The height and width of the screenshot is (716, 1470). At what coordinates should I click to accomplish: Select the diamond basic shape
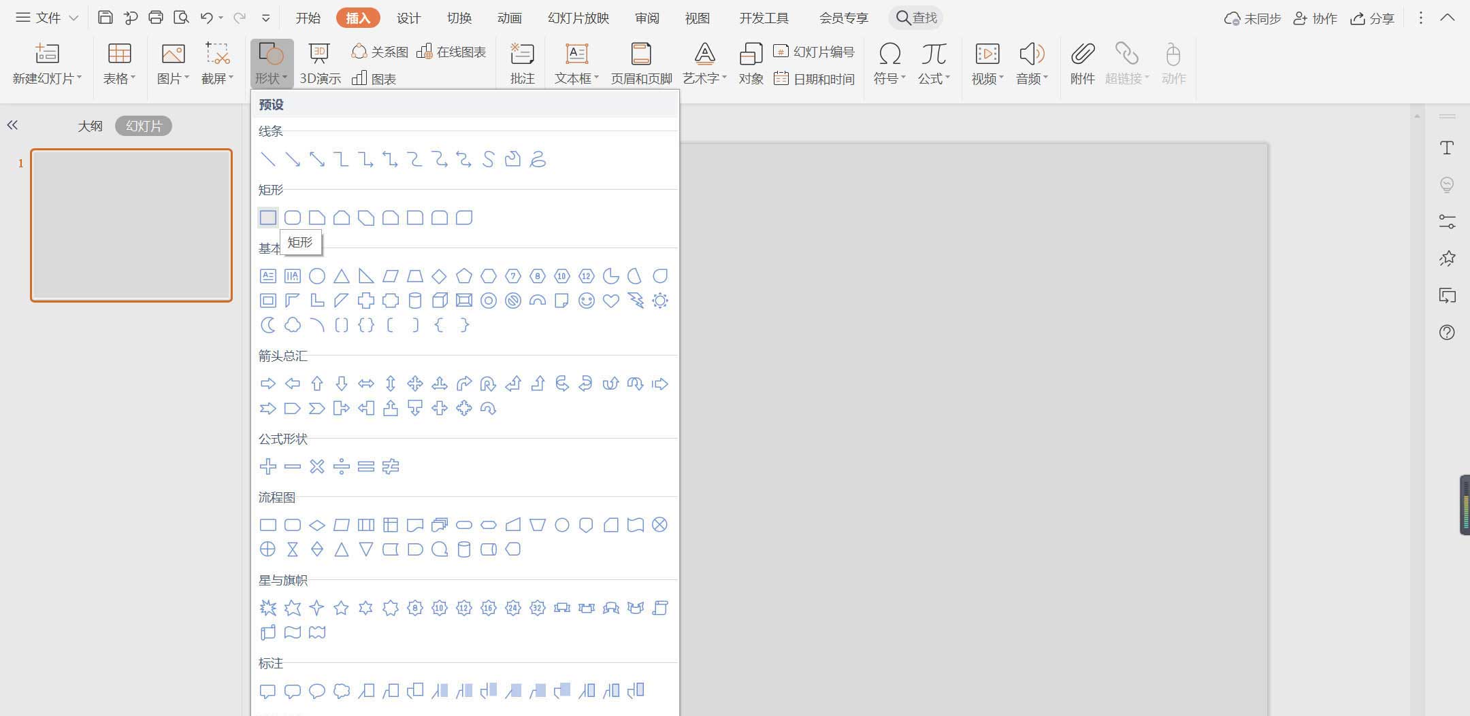(x=440, y=276)
